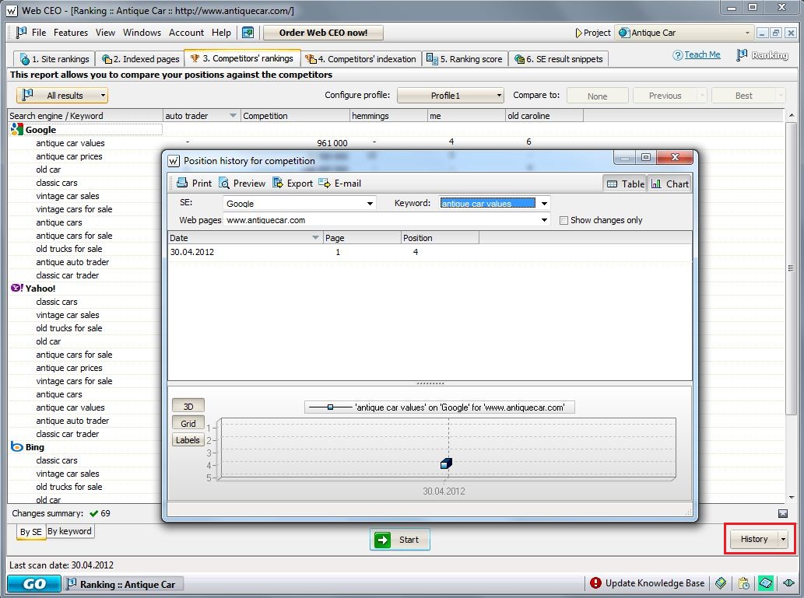The image size is (804, 598).
Task: Click the auto trader column header arrow
Action: pyautogui.click(x=233, y=116)
